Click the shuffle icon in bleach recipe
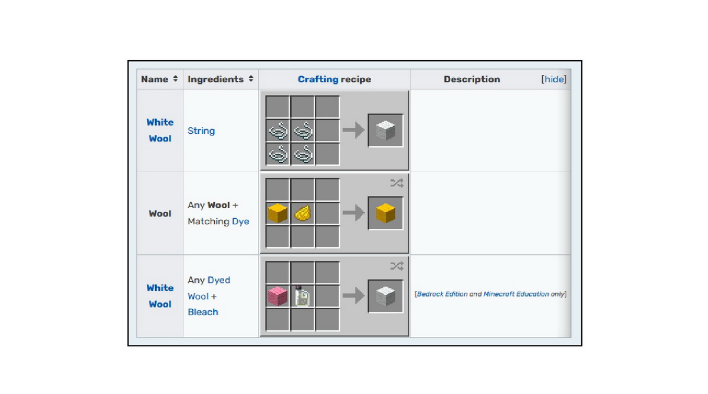Viewport: 708px width, 394px height. coord(396,267)
